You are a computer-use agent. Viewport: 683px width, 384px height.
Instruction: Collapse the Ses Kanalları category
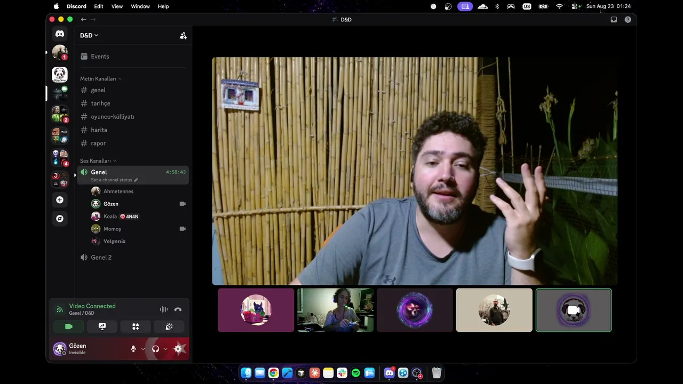pos(98,161)
